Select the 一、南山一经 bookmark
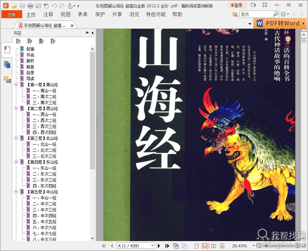This screenshot has width=308, height=251. (44, 91)
